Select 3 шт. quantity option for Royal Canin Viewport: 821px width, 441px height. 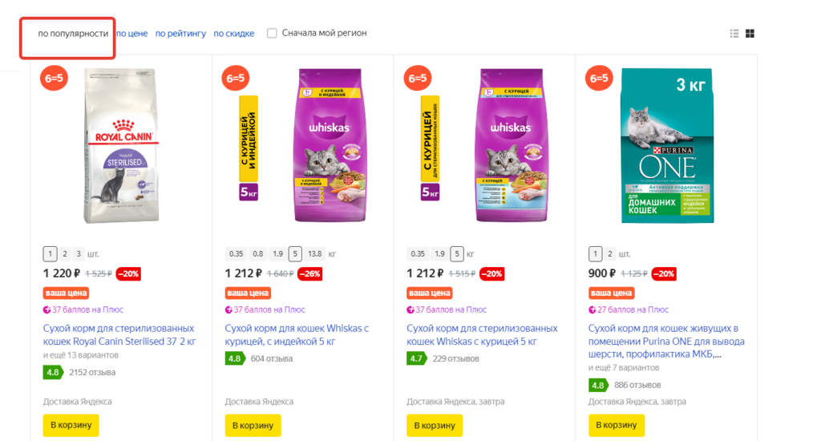pyautogui.click(x=78, y=254)
